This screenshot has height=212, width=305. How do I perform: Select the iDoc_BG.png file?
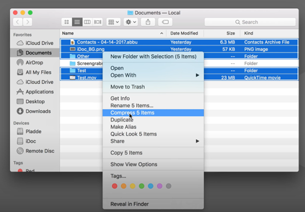coord(179,49)
